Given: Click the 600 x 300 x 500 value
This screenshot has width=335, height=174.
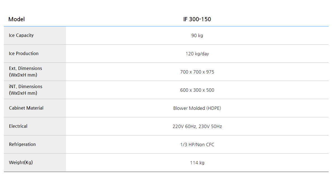Looking at the screenshot, I should point(197,90).
